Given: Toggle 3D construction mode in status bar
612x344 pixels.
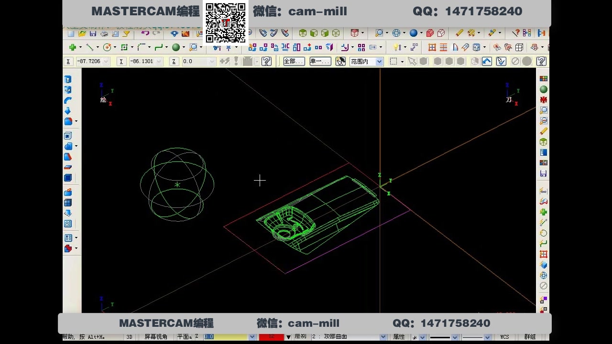Looking at the screenshot, I should tap(129, 337).
